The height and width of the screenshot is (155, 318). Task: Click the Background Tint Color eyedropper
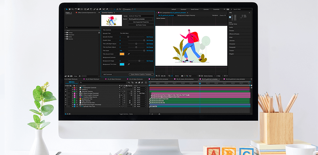pos(129,64)
